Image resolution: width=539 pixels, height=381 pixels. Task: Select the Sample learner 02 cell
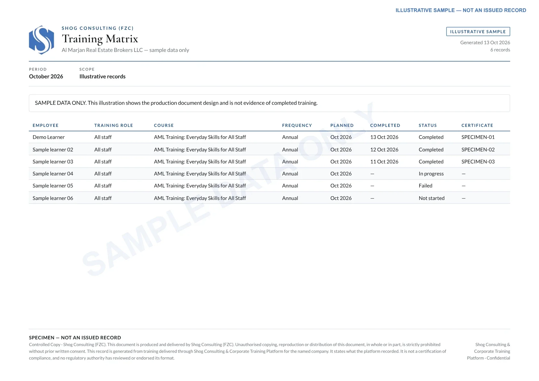point(53,150)
